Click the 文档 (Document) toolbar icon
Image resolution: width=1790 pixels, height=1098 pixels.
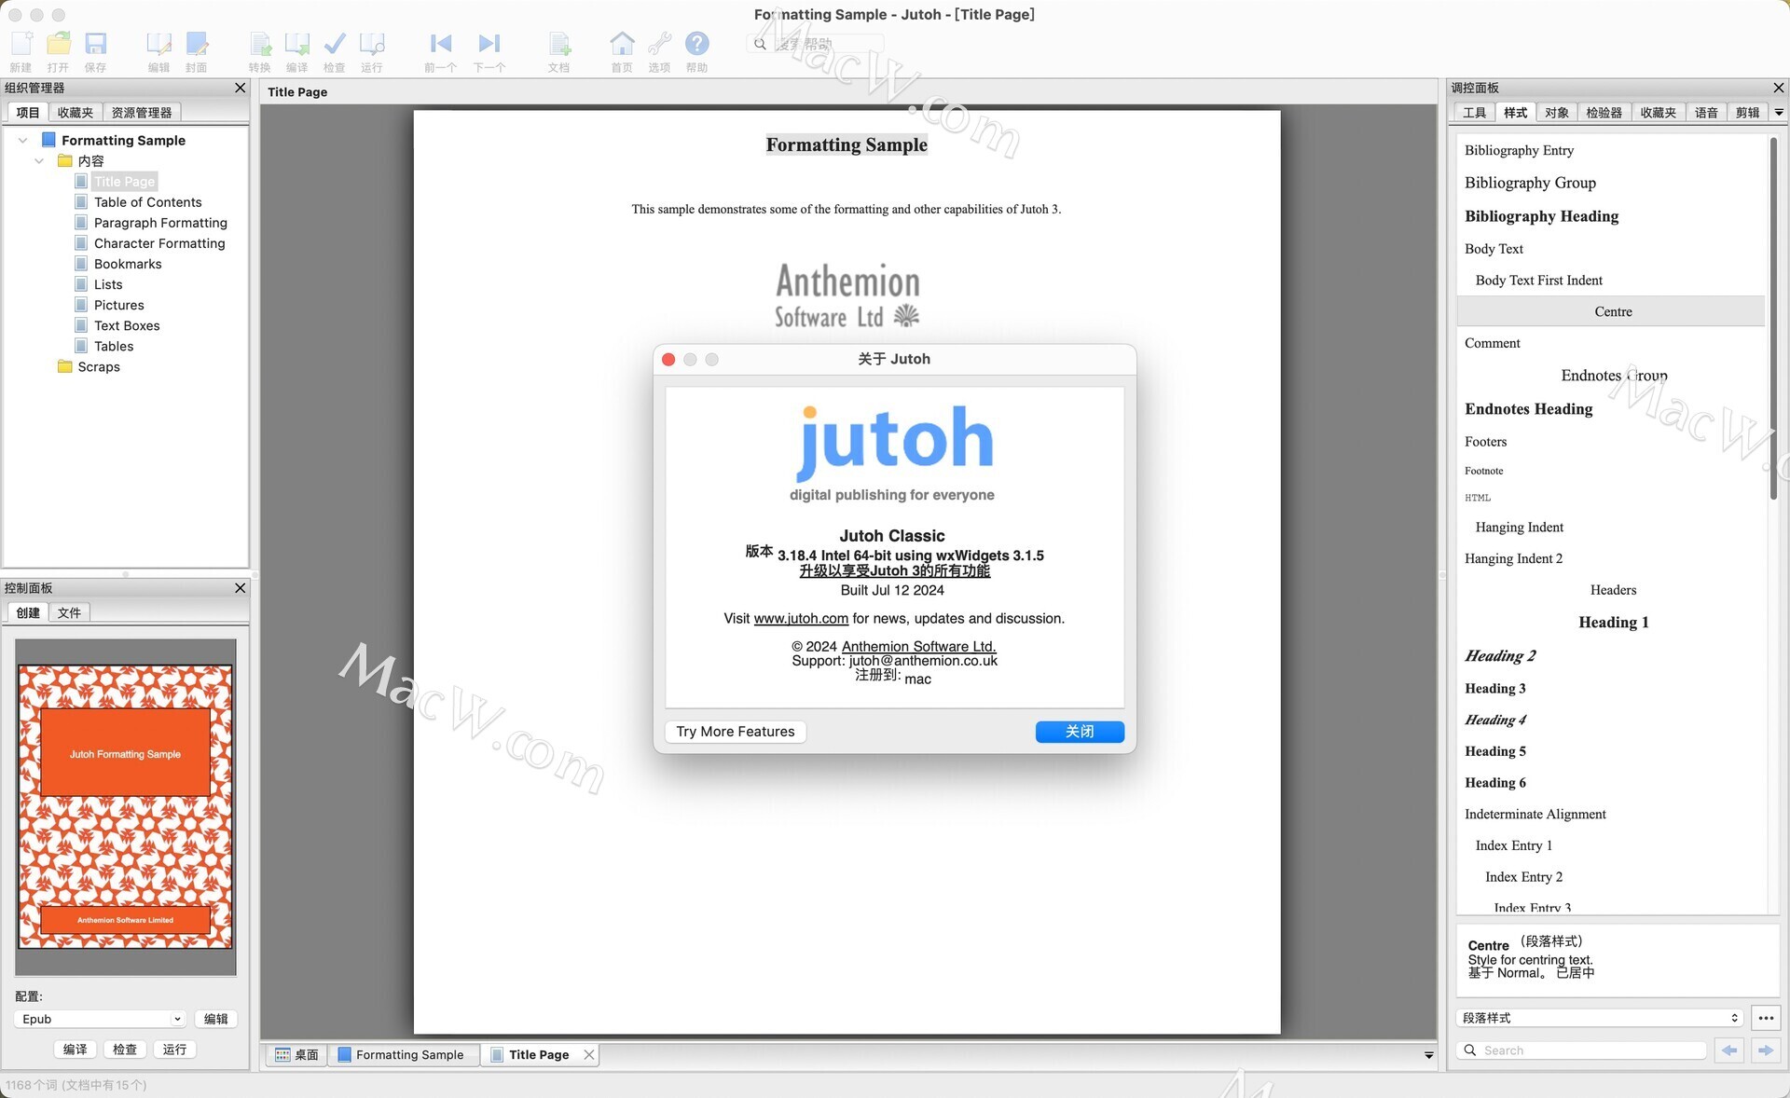pos(558,51)
